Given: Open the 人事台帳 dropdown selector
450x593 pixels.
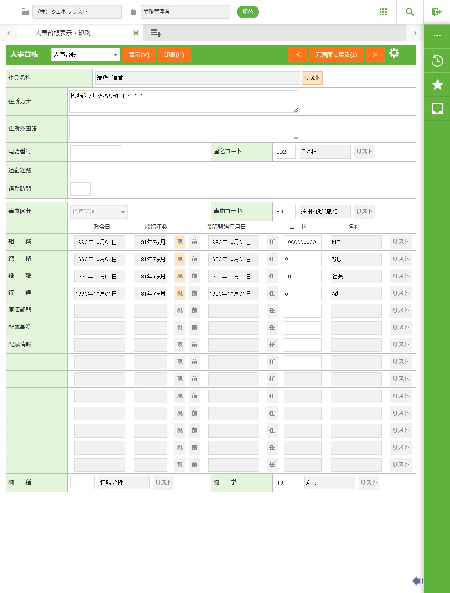Looking at the screenshot, I should click(86, 54).
